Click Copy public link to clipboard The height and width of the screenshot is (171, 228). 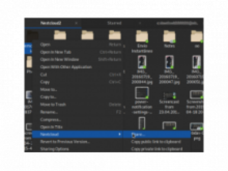click(156, 141)
